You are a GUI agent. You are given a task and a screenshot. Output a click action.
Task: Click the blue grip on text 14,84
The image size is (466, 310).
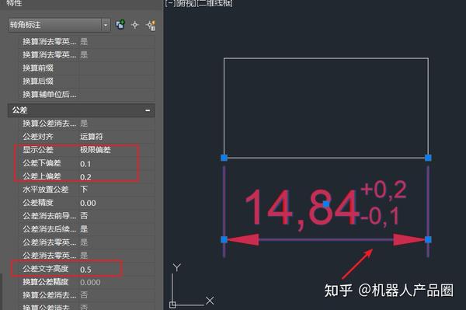tap(326, 204)
